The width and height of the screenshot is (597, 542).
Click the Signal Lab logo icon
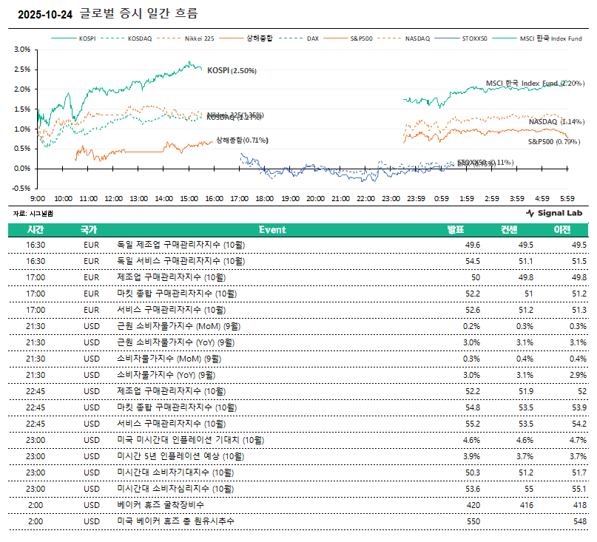(530, 213)
